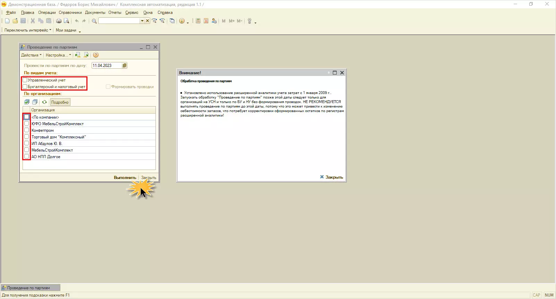Open the Настройка dropdown
The height and width of the screenshot is (299, 556).
click(58, 55)
